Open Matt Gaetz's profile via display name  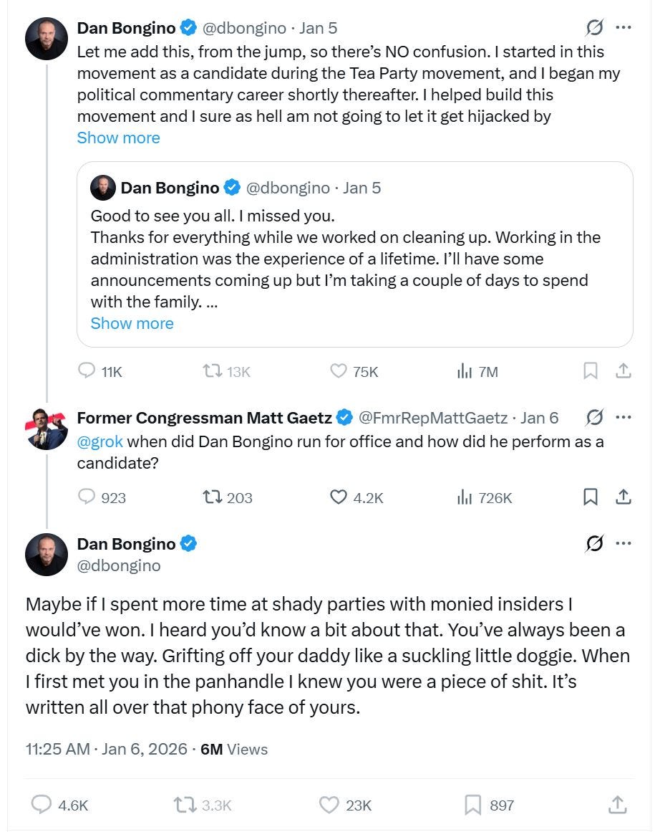pyautogui.click(x=204, y=418)
